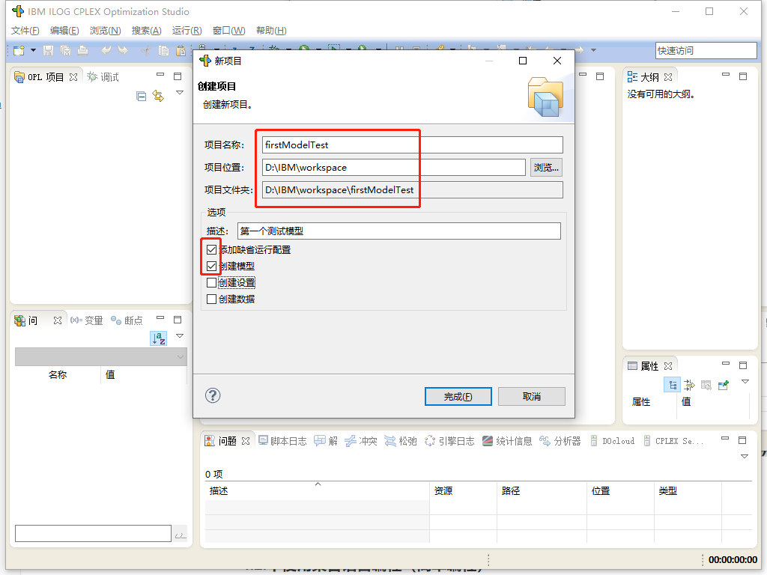Open the 运行 menu in the menu bar
This screenshot has height=575, width=767.
pos(185,30)
